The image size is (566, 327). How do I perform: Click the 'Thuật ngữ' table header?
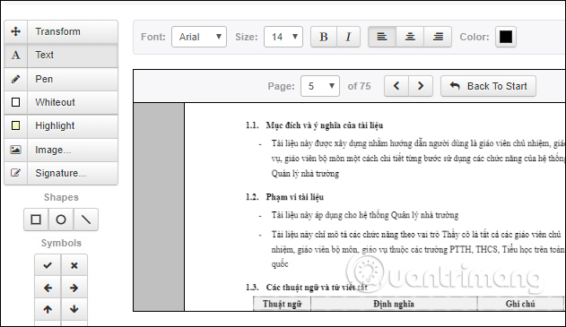point(282,304)
